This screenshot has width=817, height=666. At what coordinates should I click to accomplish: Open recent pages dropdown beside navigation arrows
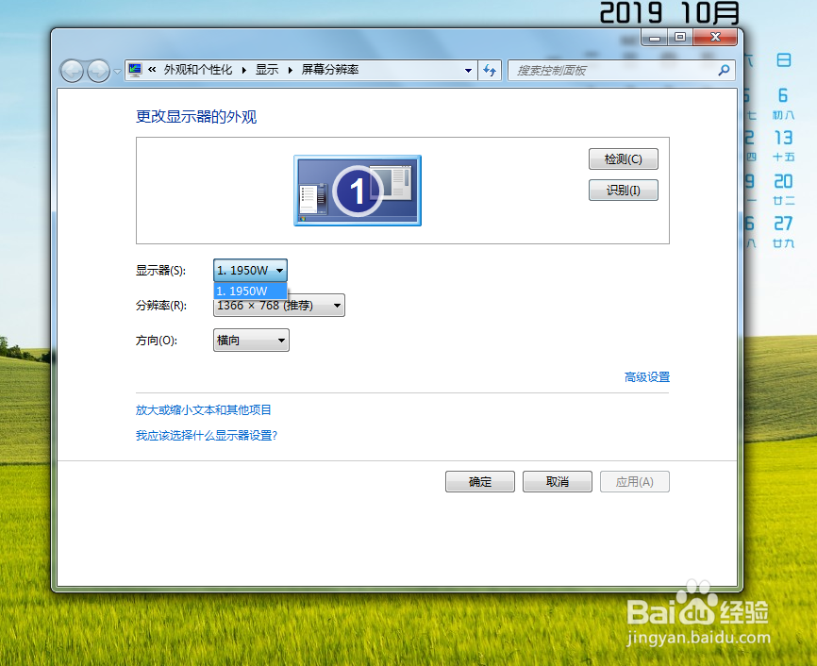click(x=117, y=72)
